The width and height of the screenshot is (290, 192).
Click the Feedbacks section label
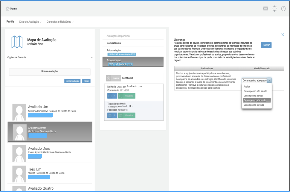click(127, 78)
